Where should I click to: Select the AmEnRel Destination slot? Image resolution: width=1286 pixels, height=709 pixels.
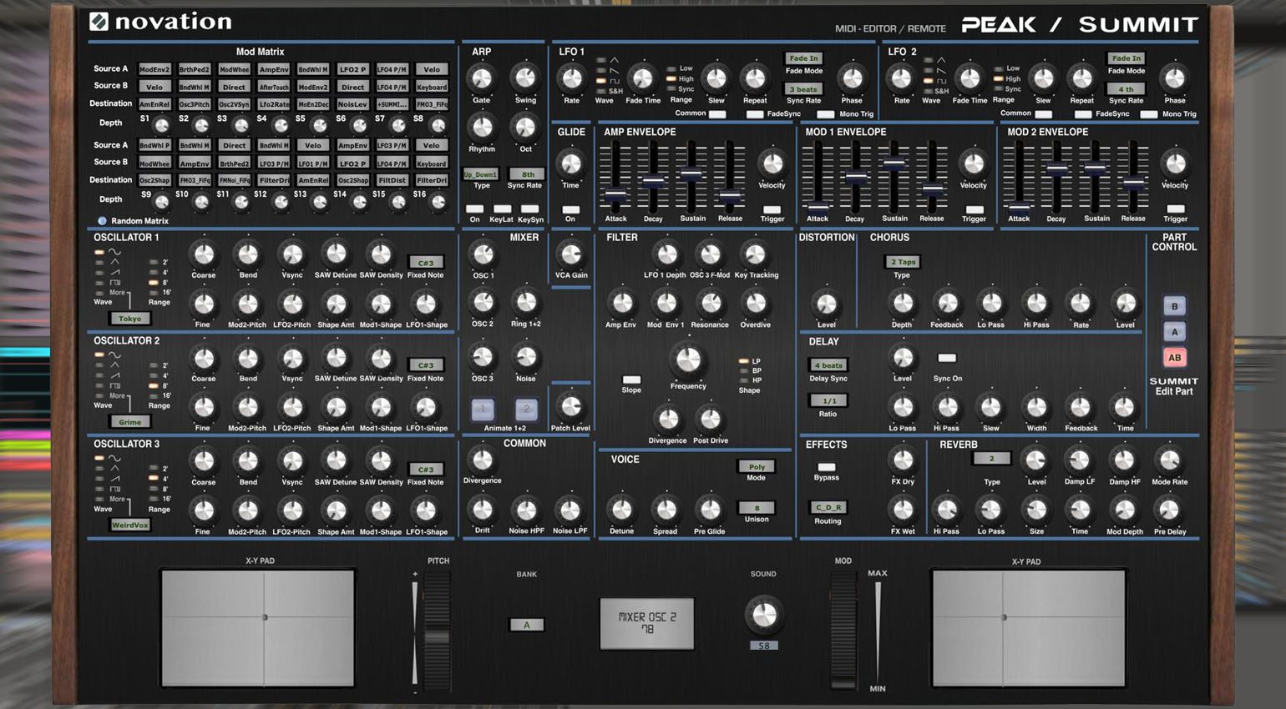pos(154,104)
